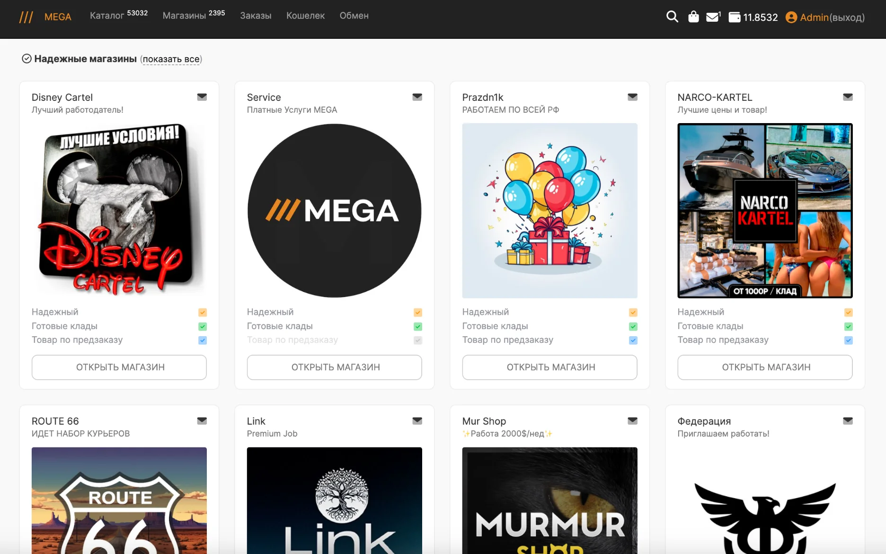Open the messages envelope icon in header
Image resolution: width=886 pixels, height=554 pixels.
[x=712, y=17]
